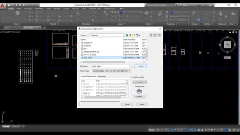Toggle MODEL space button in status bar
Image resolution: width=240 pixels, height=135 pixels.
(x=152, y=130)
